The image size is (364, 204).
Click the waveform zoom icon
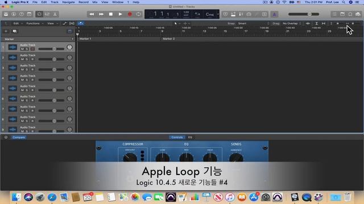coord(308,24)
